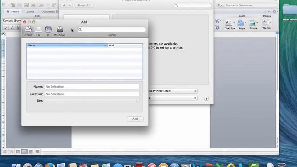Toggle Bold formatting in Word
Viewport: 297px width, 167px height.
click(6, 27)
